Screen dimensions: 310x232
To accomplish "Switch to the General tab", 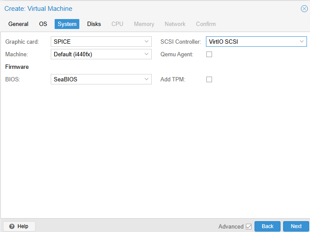I will (x=18, y=24).
